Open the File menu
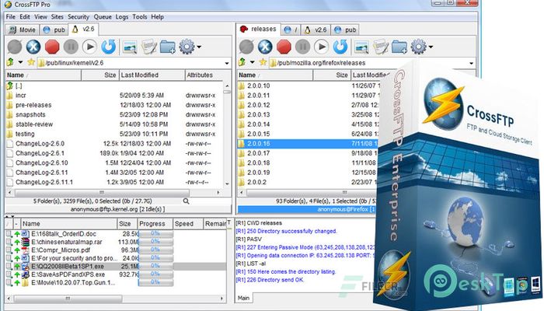The height and width of the screenshot is (311, 544). (11, 16)
